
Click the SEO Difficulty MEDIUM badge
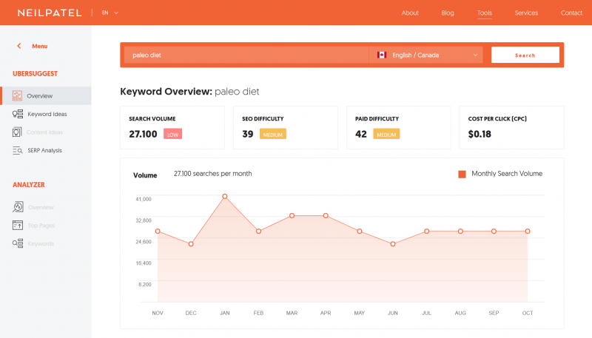(272, 134)
